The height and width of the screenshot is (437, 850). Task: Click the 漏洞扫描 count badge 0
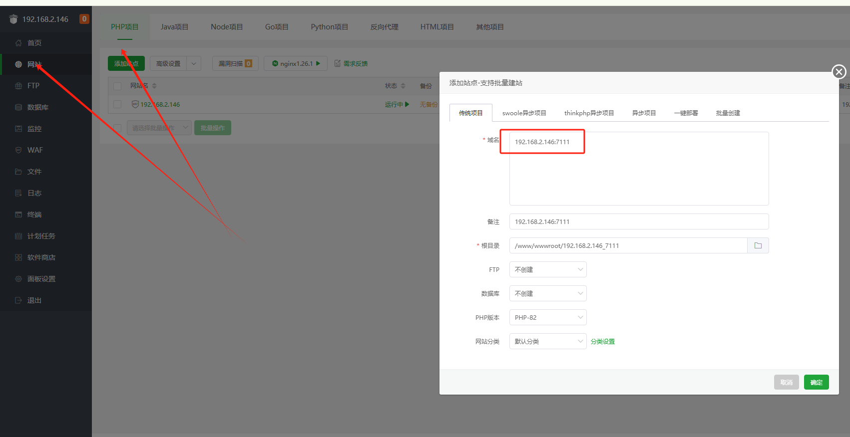tap(248, 63)
